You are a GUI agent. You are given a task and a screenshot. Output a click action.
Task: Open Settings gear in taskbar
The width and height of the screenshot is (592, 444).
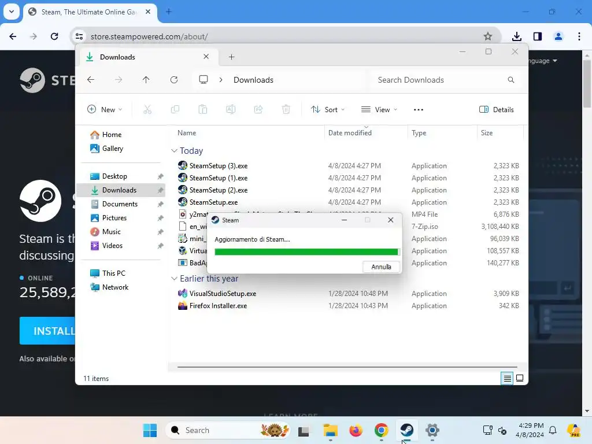click(x=432, y=430)
